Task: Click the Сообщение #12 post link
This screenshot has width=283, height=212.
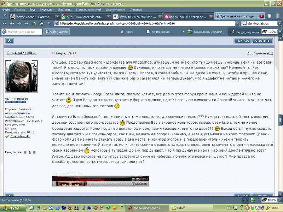Action: 270,53
